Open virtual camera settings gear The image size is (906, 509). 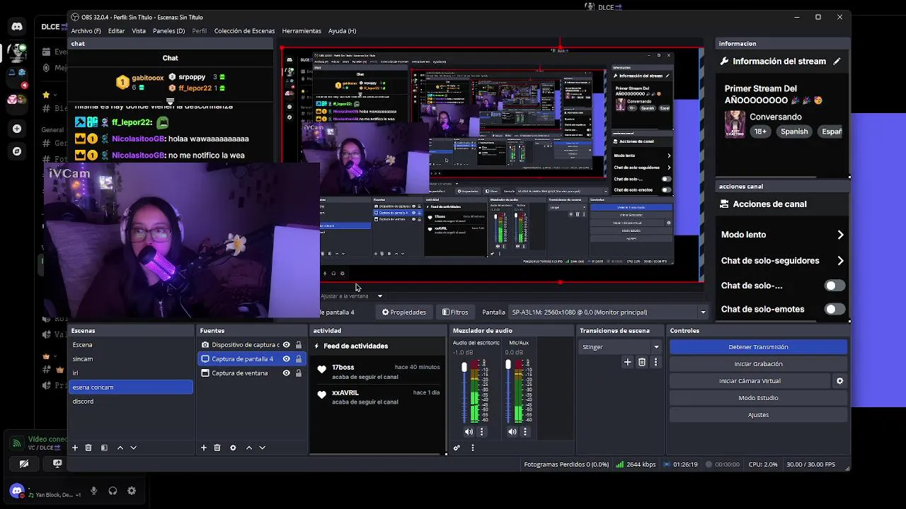(x=839, y=381)
